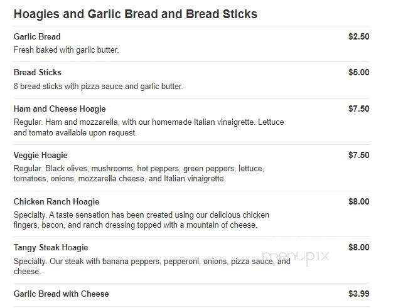Click the menupix watermark logo

[296, 257]
